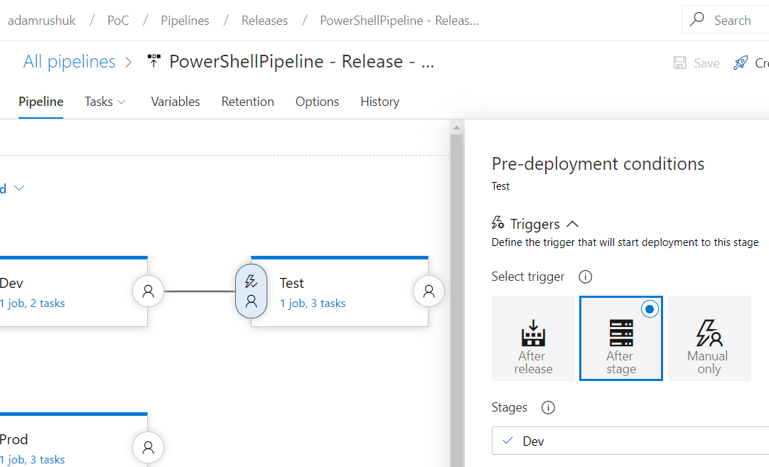Collapse the Triggers section
This screenshot has height=467, width=769.
click(572, 224)
